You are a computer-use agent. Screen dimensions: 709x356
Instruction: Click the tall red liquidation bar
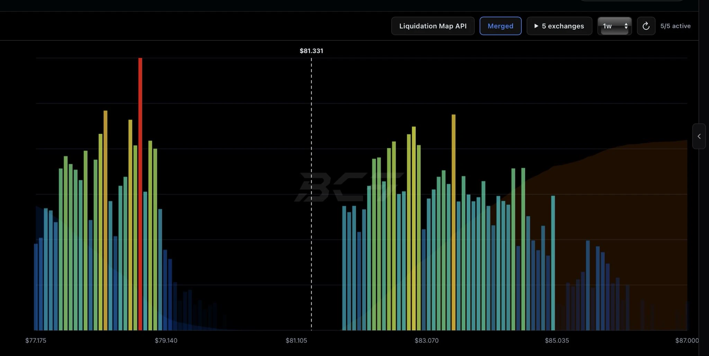140,194
